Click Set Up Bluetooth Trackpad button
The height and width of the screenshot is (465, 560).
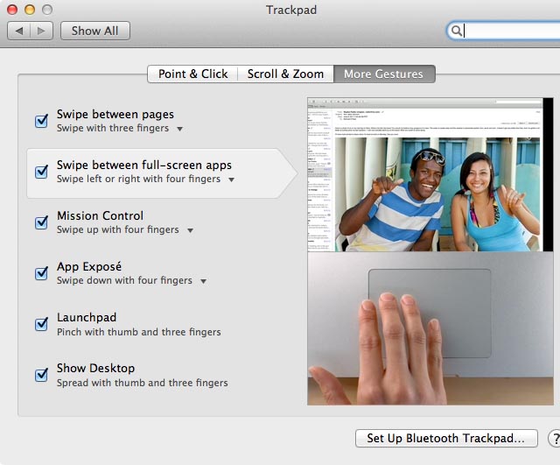[x=445, y=438]
